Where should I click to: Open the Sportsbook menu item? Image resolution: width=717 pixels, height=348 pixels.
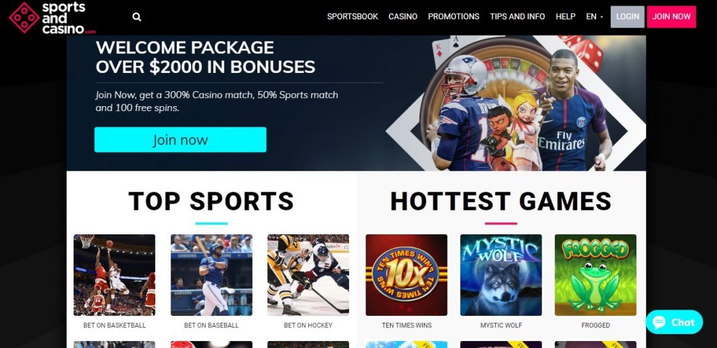tap(353, 16)
